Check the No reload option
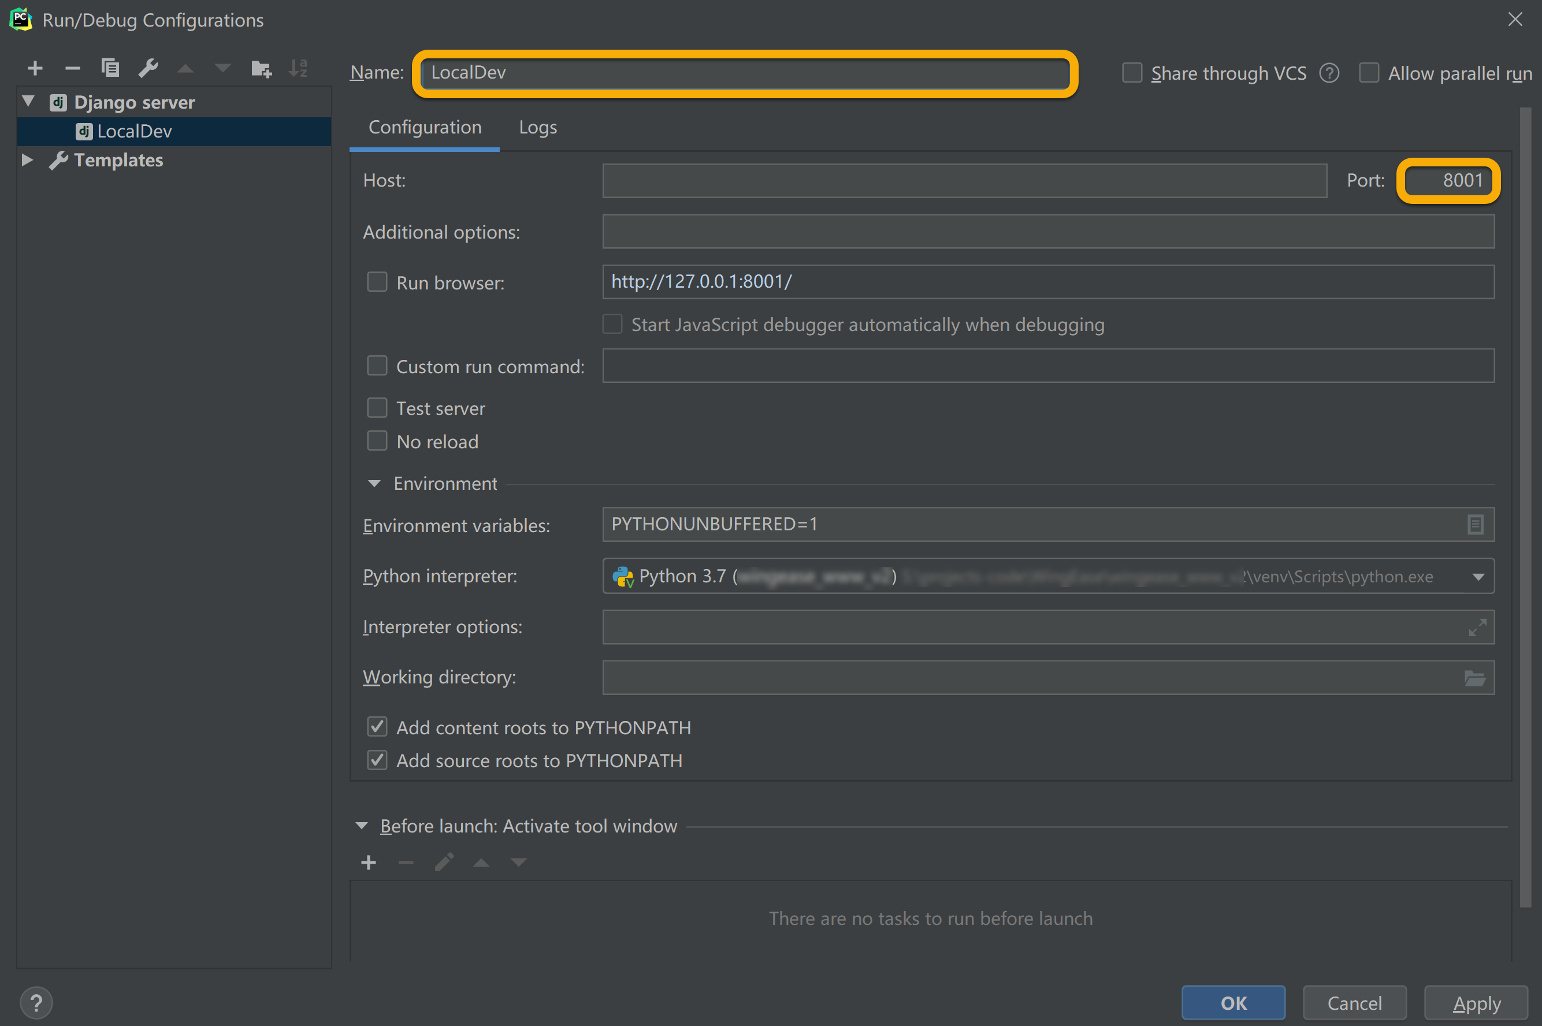 click(377, 441)
